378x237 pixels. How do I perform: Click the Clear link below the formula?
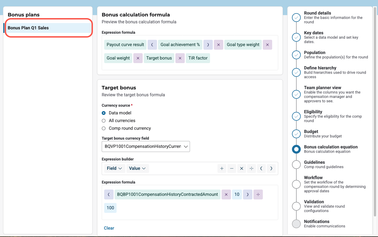109,228
